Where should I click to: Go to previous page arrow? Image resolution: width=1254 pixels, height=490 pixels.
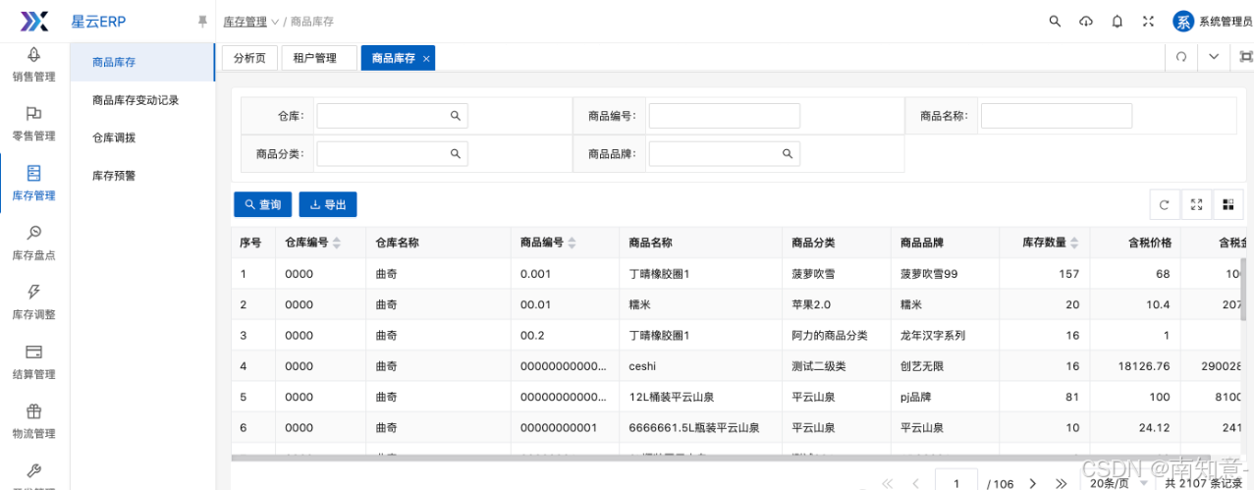(x=915, y=483)
